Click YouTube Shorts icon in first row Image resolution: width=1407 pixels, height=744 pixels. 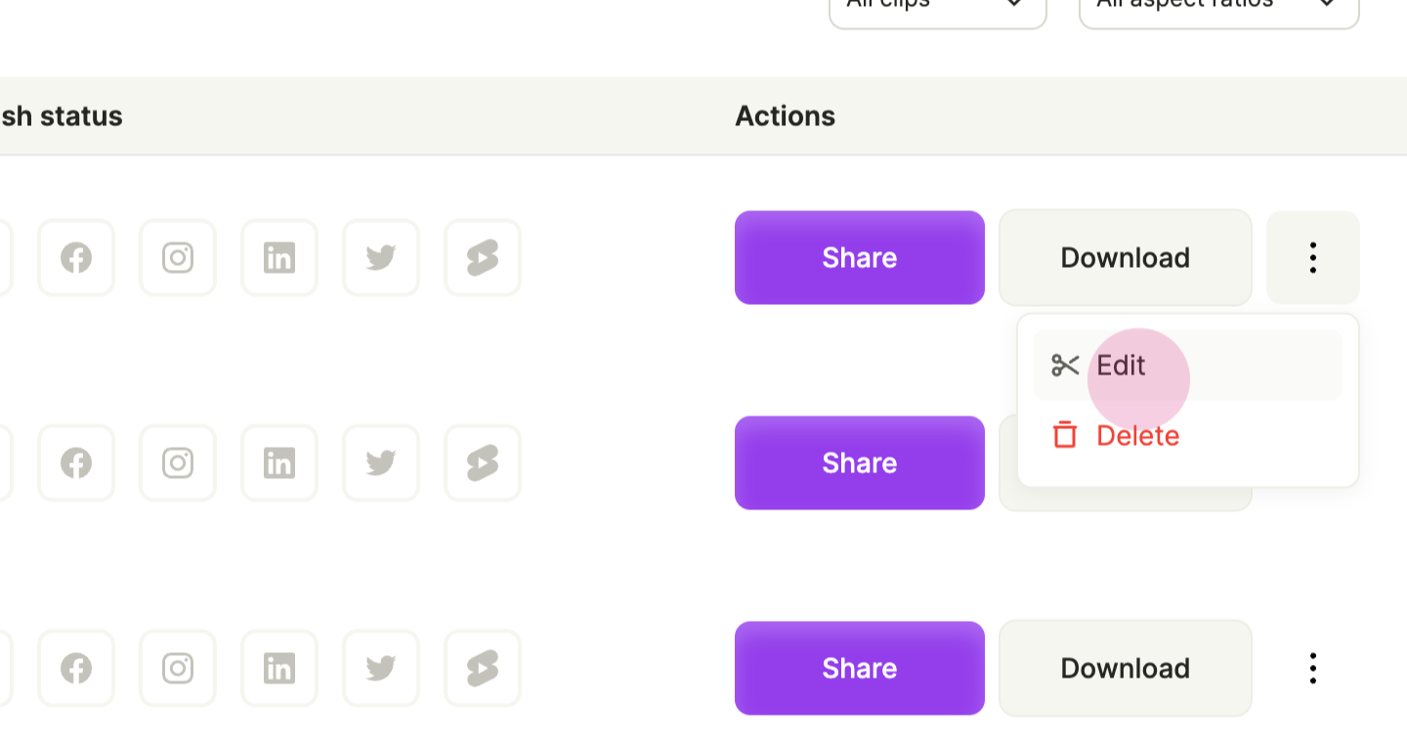coord(483,258)
